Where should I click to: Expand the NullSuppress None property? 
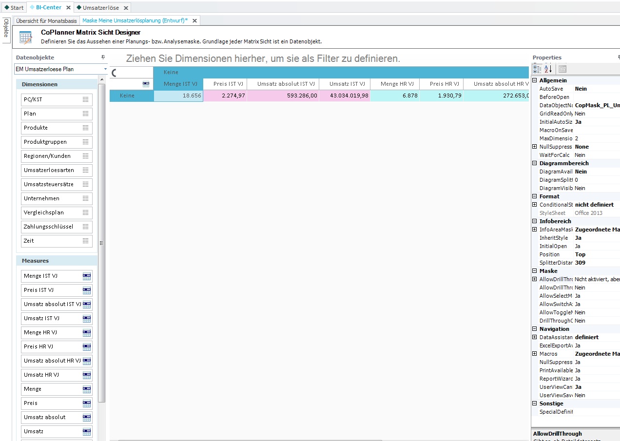[535, 147]
